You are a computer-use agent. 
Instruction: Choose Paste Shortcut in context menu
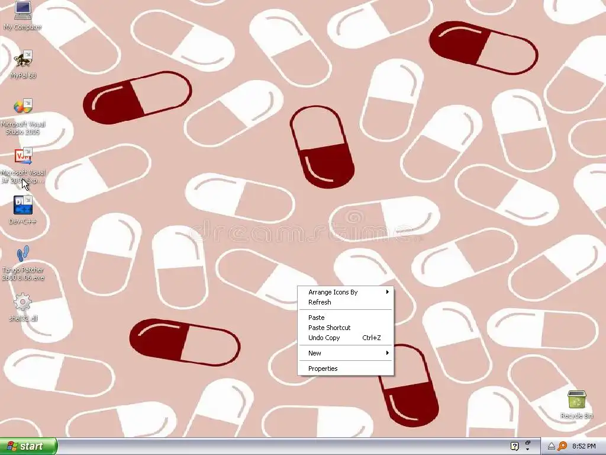click(x=346, y=328)
